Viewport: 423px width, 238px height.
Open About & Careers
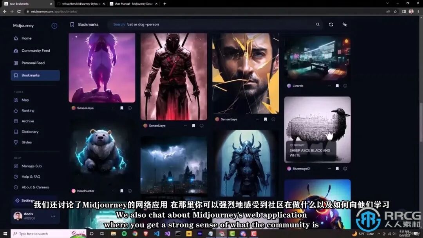(35, 187)
